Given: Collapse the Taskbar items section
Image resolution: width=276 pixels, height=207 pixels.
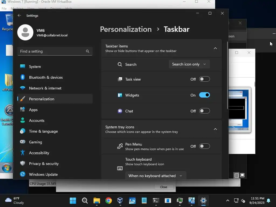Looking at the screenshot, I should (x=215, y=48).
